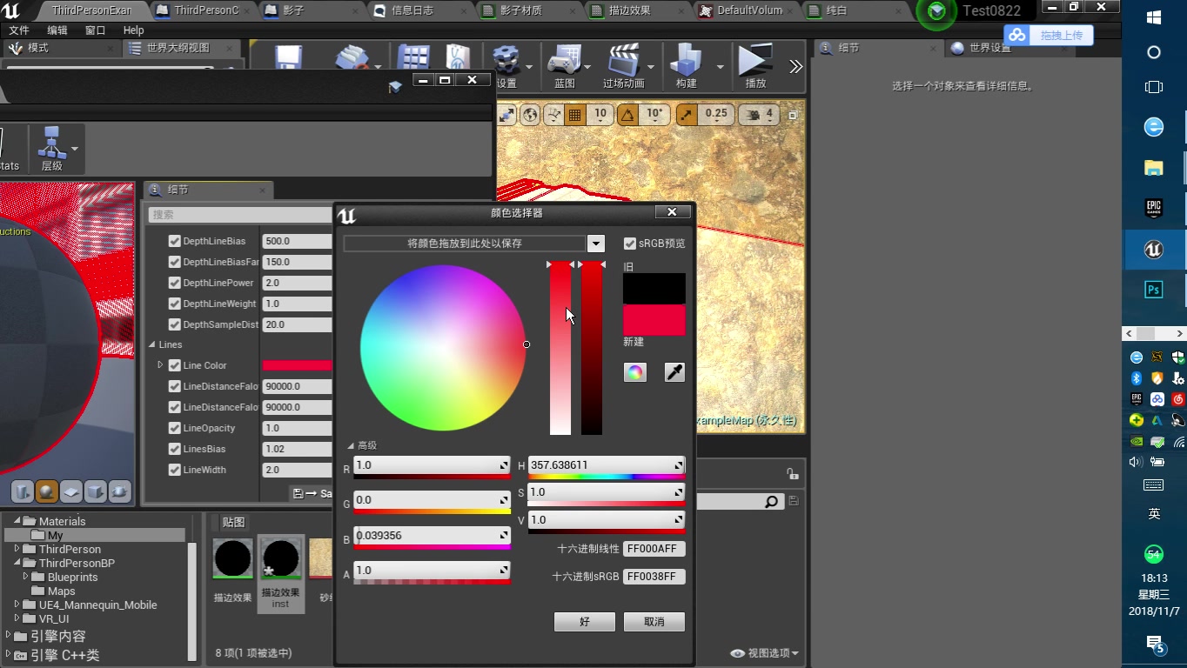Open Epic Games Launcher from the taskbar
Viewport: 1187px width, 668px height.
tap(1154, 208)
